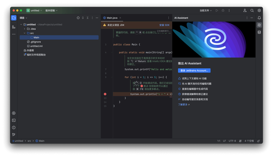Screen dimensions: 273x157
Task: Click UTF-8 encoding indicator
Action: [232, 141]
